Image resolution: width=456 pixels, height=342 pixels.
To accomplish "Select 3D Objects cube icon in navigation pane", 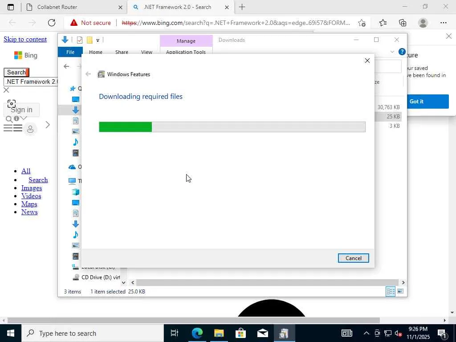I will 76,192.
